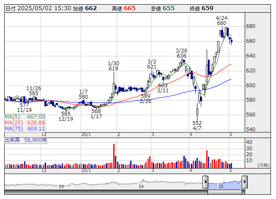Click the (万株) volume unit label
The width and height of the screenshot is (276, 199).
click(263, 165)
